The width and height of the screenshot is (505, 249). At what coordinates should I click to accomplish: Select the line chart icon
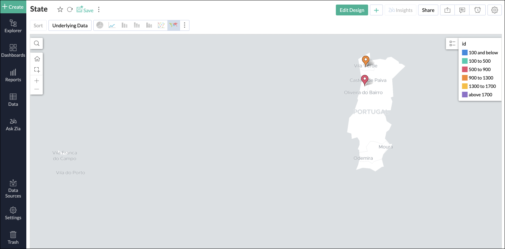[112, 25]
